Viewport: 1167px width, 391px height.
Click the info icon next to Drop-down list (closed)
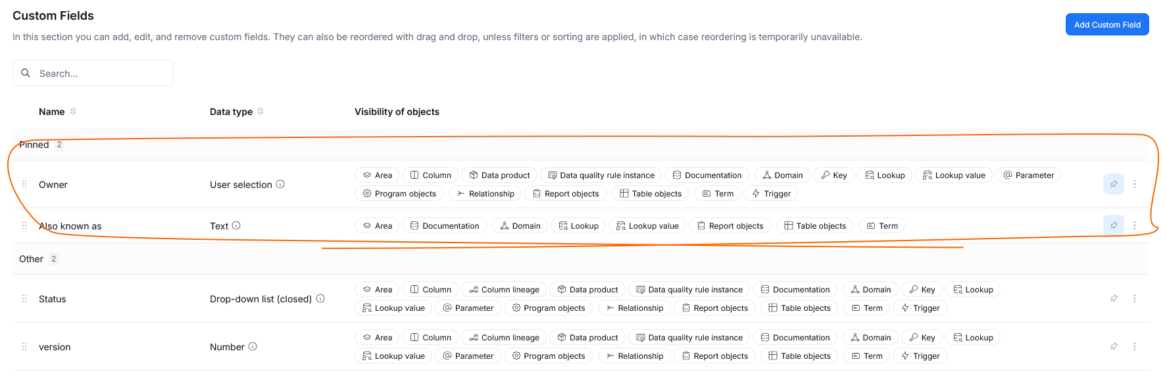(x=320, y=298)
